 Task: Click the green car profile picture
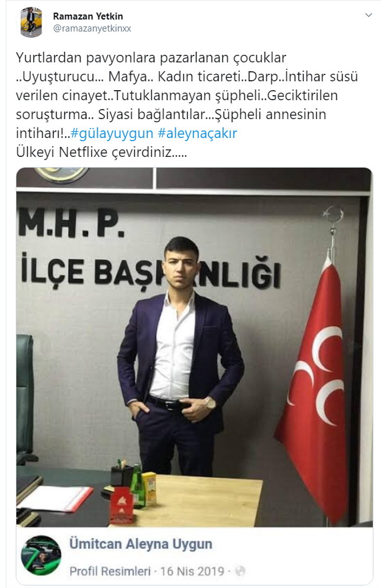(41, 555)
